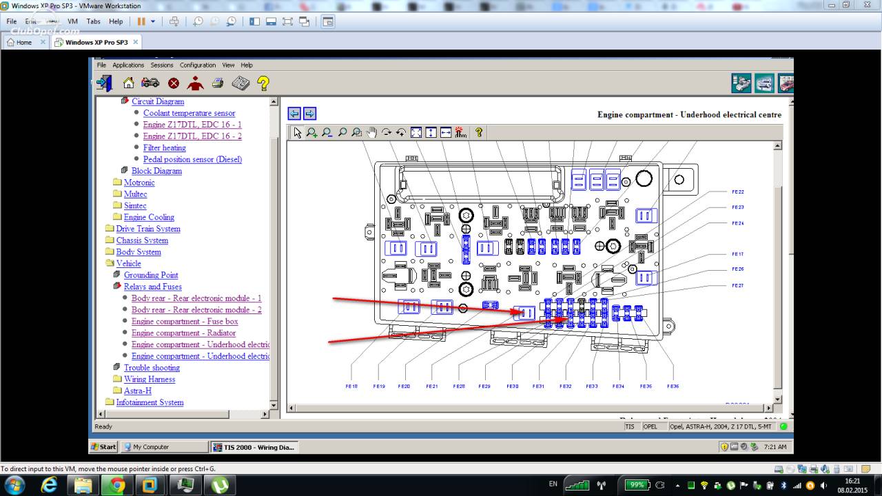
Task: Open the first top-right TIS application icon
Action: [741, 83]
